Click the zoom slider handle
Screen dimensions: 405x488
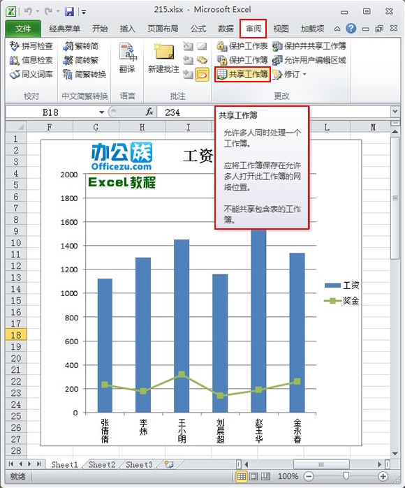pos(346,476)
